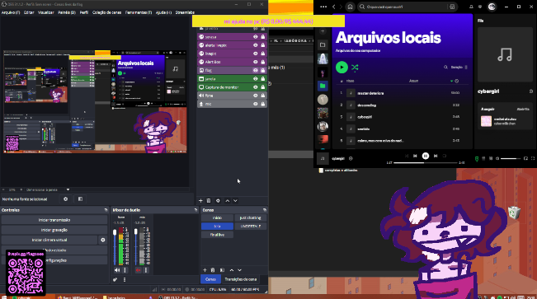The height and width of the screenshot is (299, 537).
Task: Add a new scene in Cenas panel
Action: (x=205, y=270)
